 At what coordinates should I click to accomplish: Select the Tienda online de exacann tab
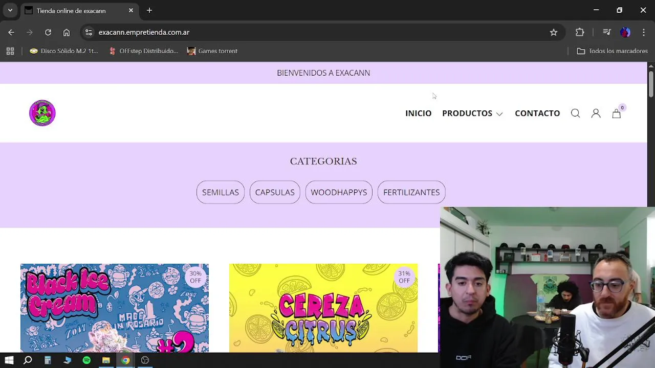coord(79,10)
